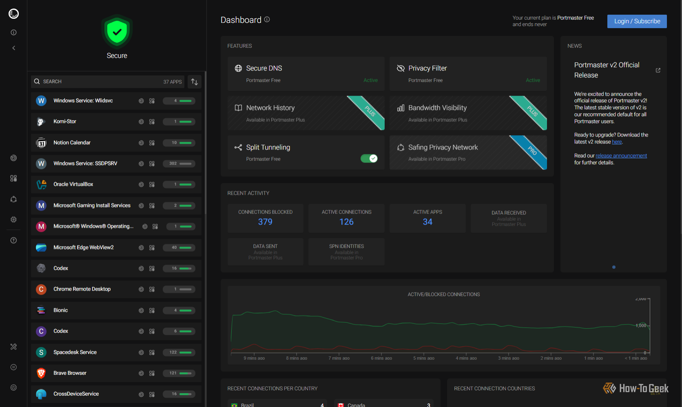Image resolution: width=682 pixels, height=407 pixels.
Task: Select the CrossDeviceService entry
Action: point(116,394)
